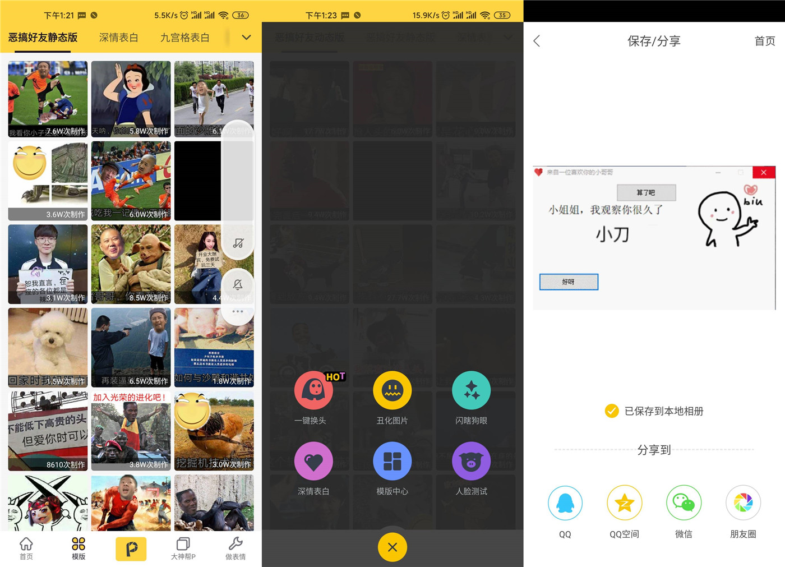Share the image via the WeChat icon
785x567 pixels.
pos(684,503)
